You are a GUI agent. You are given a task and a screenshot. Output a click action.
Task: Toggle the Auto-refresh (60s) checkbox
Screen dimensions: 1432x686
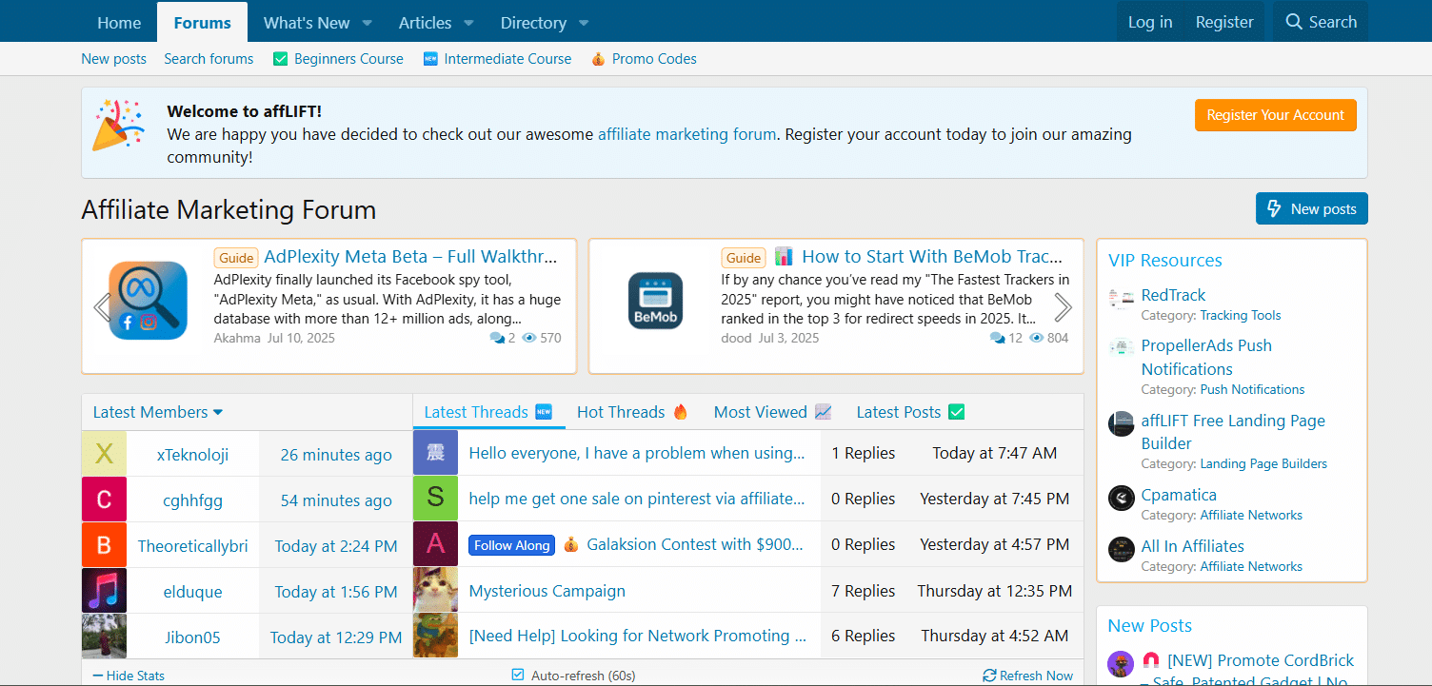click(x=518, y=675)
